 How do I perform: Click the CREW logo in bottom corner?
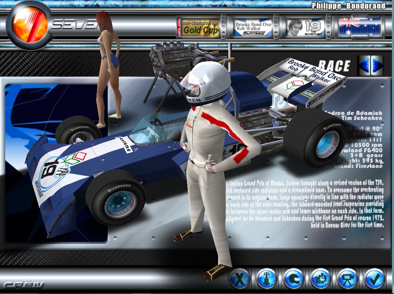tap(24, 285)
